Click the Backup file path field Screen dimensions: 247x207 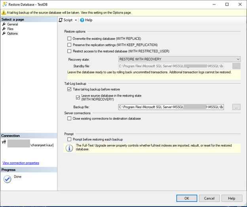pos(171,107)
